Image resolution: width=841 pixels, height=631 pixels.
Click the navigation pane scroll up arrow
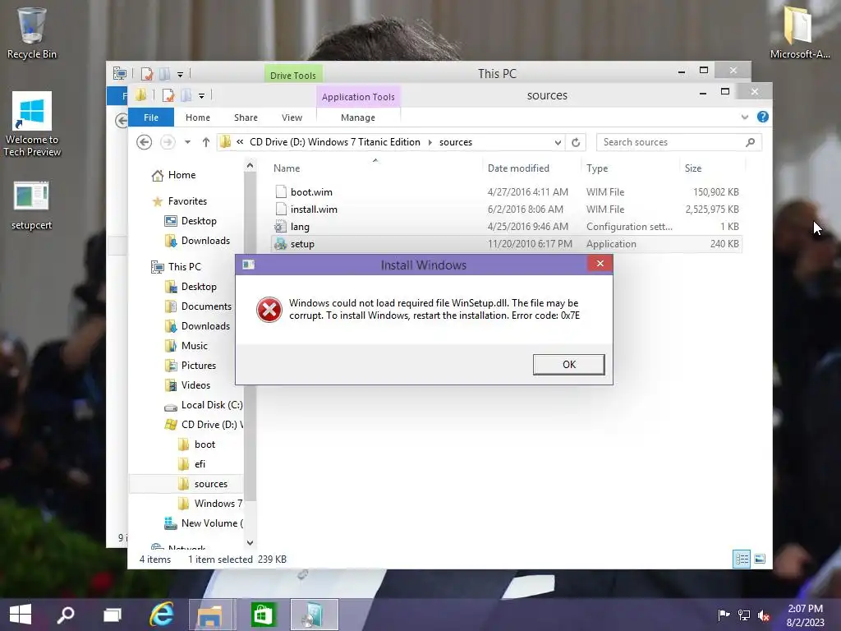click(x=250, y=166)
